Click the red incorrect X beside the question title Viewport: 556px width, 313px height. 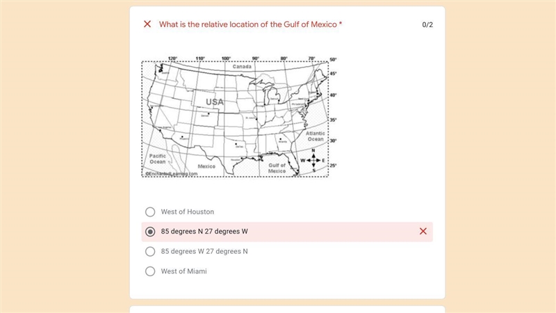[x=147, y=24]
